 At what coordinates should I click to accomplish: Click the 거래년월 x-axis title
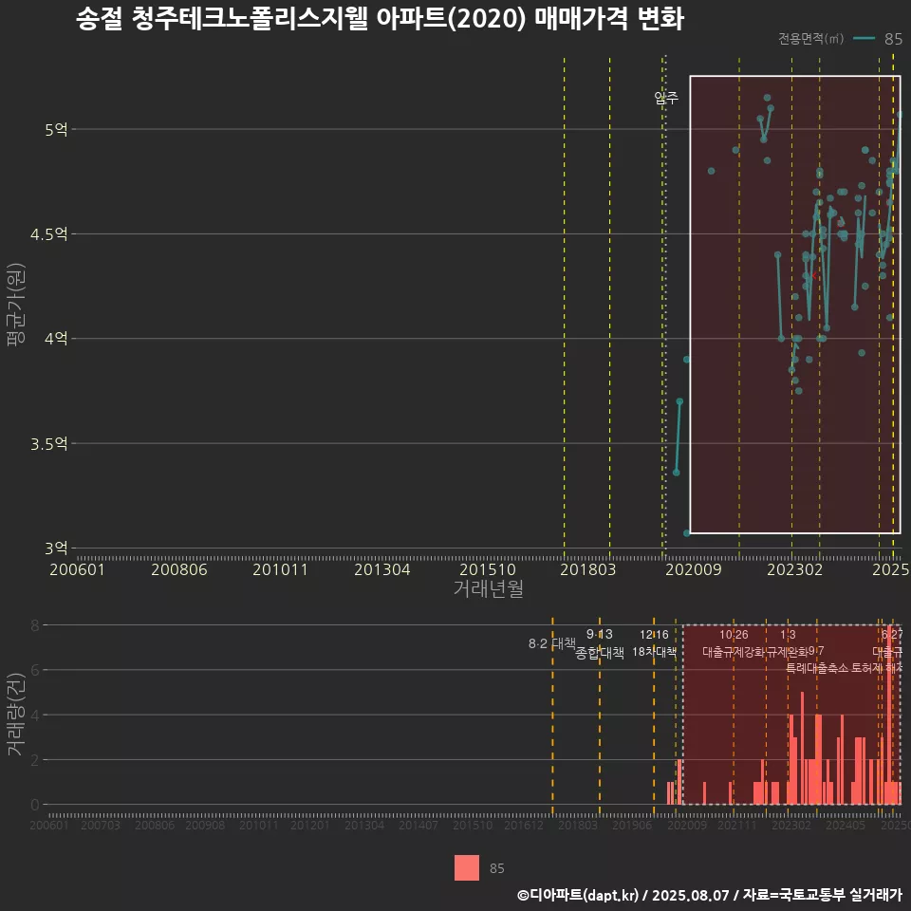(x=488, y=588)
